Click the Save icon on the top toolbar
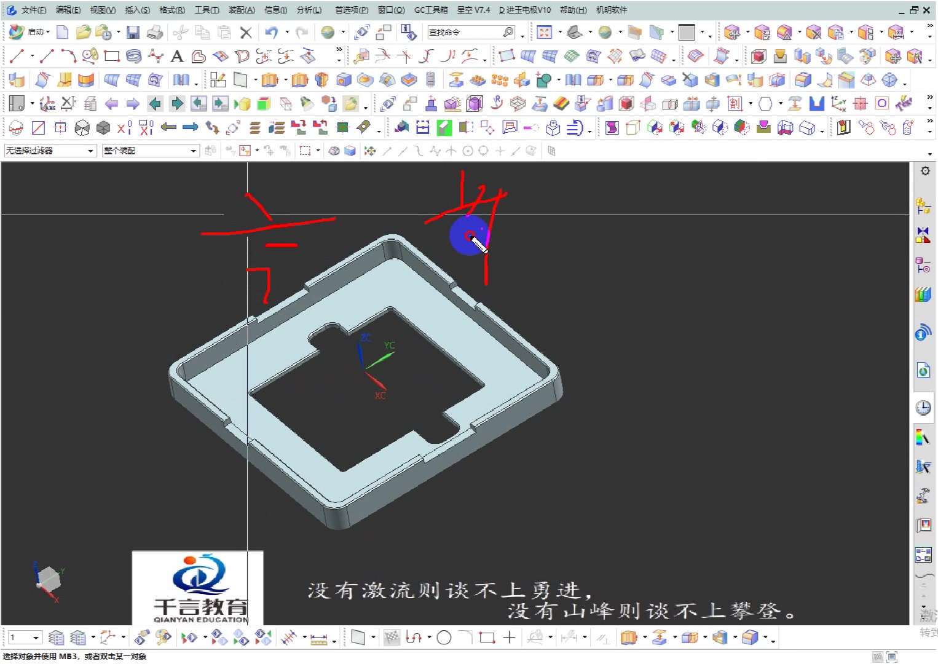 pos(134,32)
